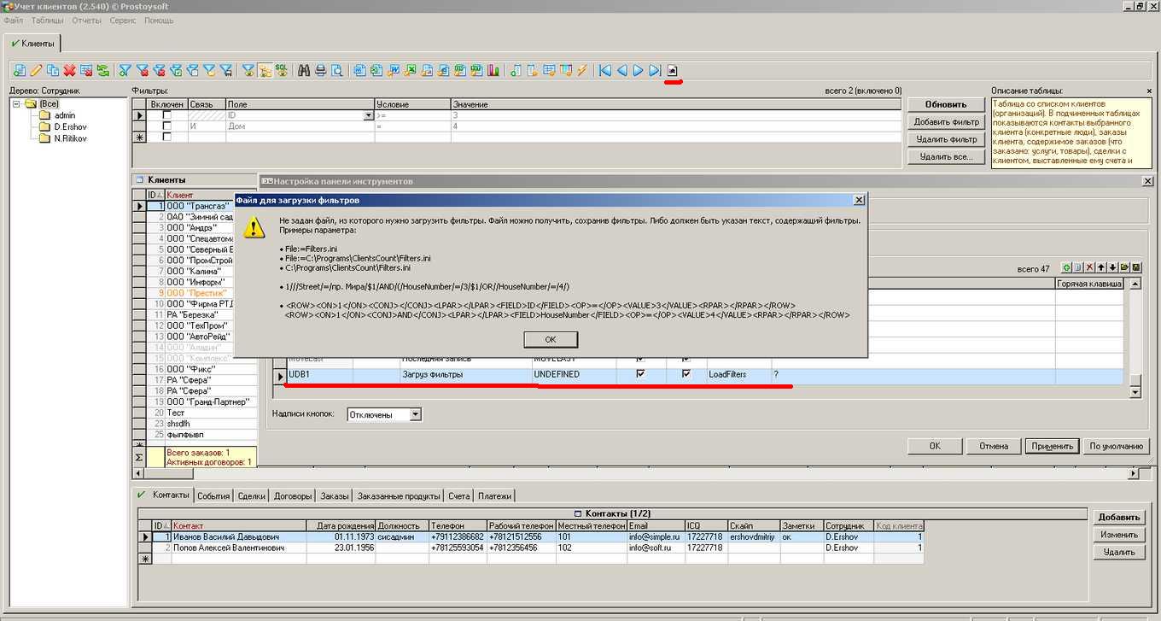
Task: Click the red X delete record icon
Action: click(x=70, y=71)
